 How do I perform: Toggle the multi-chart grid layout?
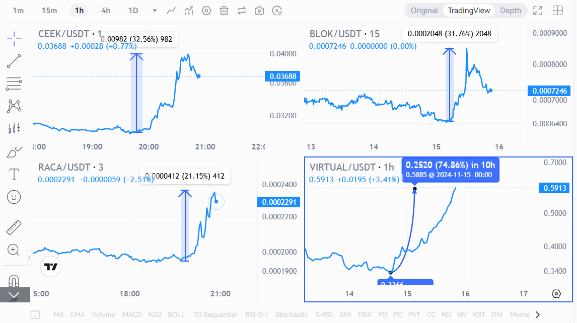click(x=558, y=11)
